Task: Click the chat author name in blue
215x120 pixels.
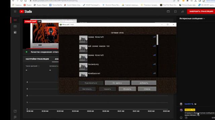Action: click(x=188, y=104)
